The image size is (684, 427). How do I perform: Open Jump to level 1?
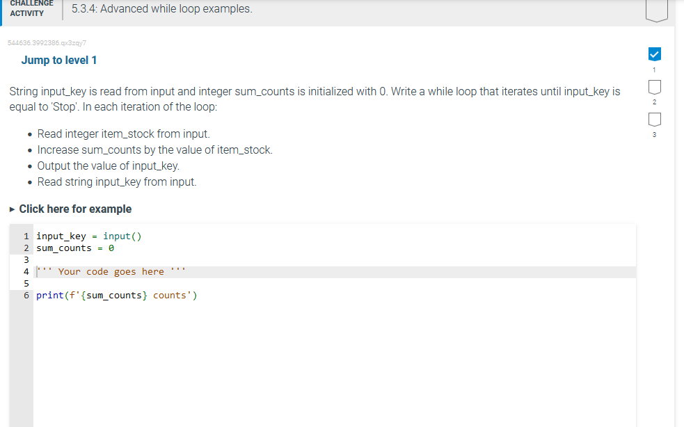(58, 61)
